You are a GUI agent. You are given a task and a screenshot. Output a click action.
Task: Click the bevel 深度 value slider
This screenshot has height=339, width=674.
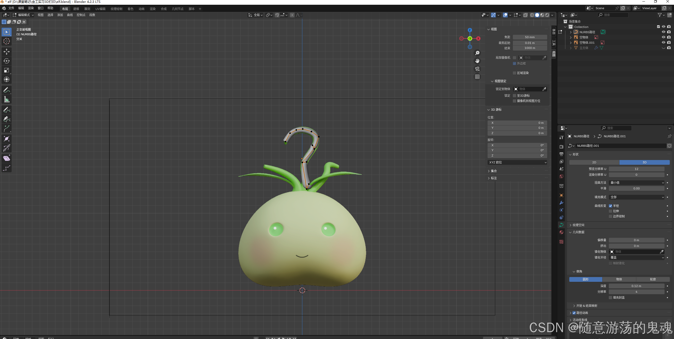click(636, 286)
